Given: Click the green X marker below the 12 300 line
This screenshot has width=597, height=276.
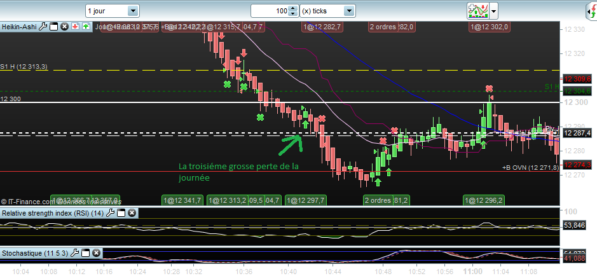Looking at the screenshot, I should [x=260, y=117].
